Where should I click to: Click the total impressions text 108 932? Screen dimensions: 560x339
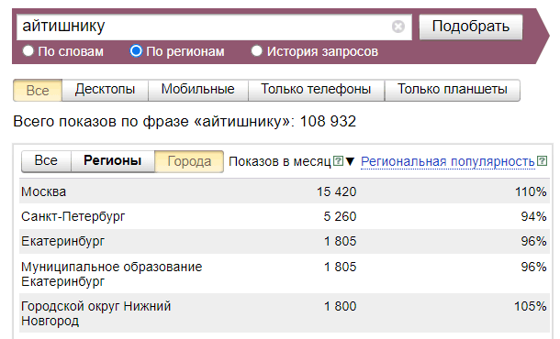tap(328, 122)
